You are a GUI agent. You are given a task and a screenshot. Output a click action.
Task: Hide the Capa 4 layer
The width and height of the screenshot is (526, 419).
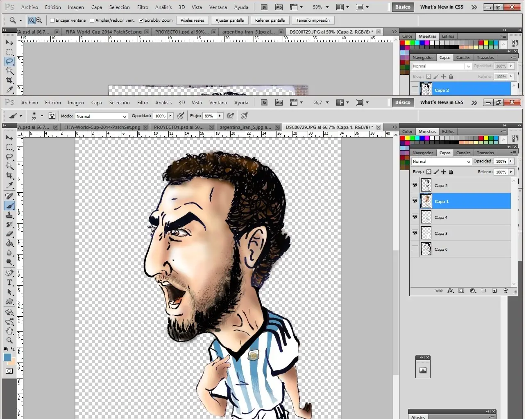point(415,217)
